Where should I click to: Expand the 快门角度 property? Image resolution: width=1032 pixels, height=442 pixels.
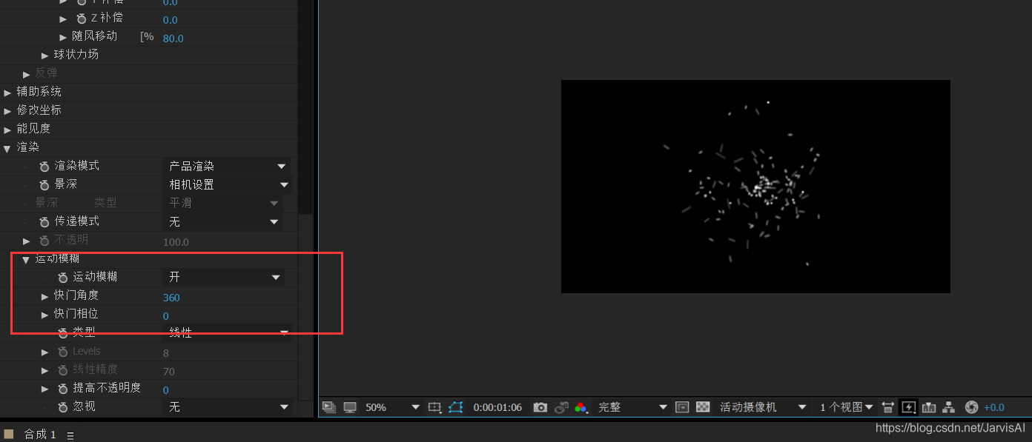(x=45, y=296)
